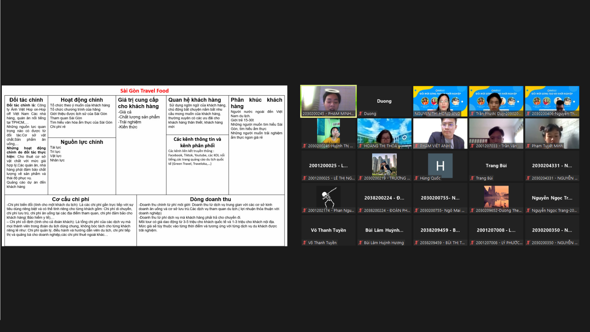Click muted mic icon for 2030200350 - NGUYỄN
Image resolution: width=590 pixels, height=332 pixels.
tap(528, 243)
